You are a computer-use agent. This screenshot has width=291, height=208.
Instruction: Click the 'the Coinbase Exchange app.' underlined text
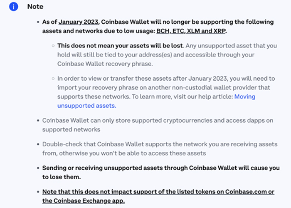pyautogui.click(x=84, y=201)
